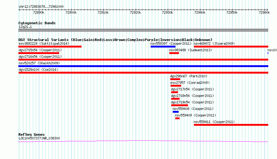Open the dgv296n67 (Park2010) label
The height and width of the screenshot is (159, 277).
tap(189, 76)
